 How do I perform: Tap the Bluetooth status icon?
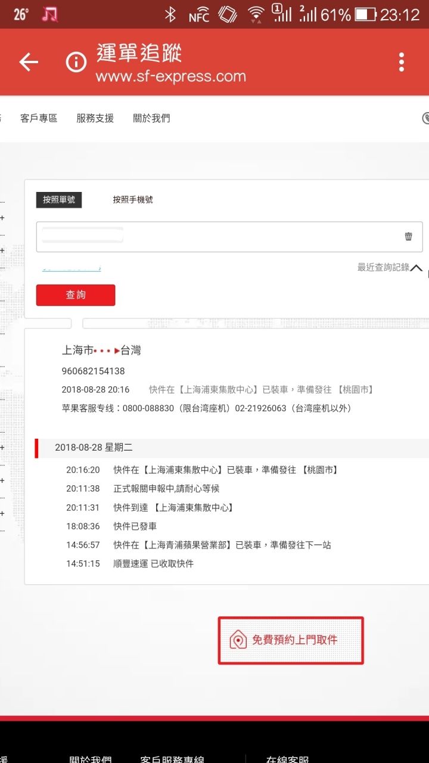coord(170,14)
